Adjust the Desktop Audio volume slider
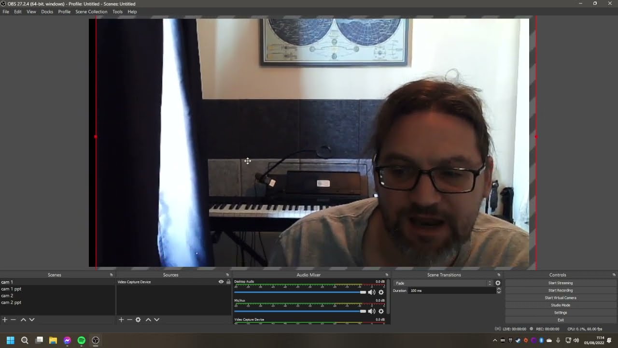618x348 pixels. coord(300,292)
